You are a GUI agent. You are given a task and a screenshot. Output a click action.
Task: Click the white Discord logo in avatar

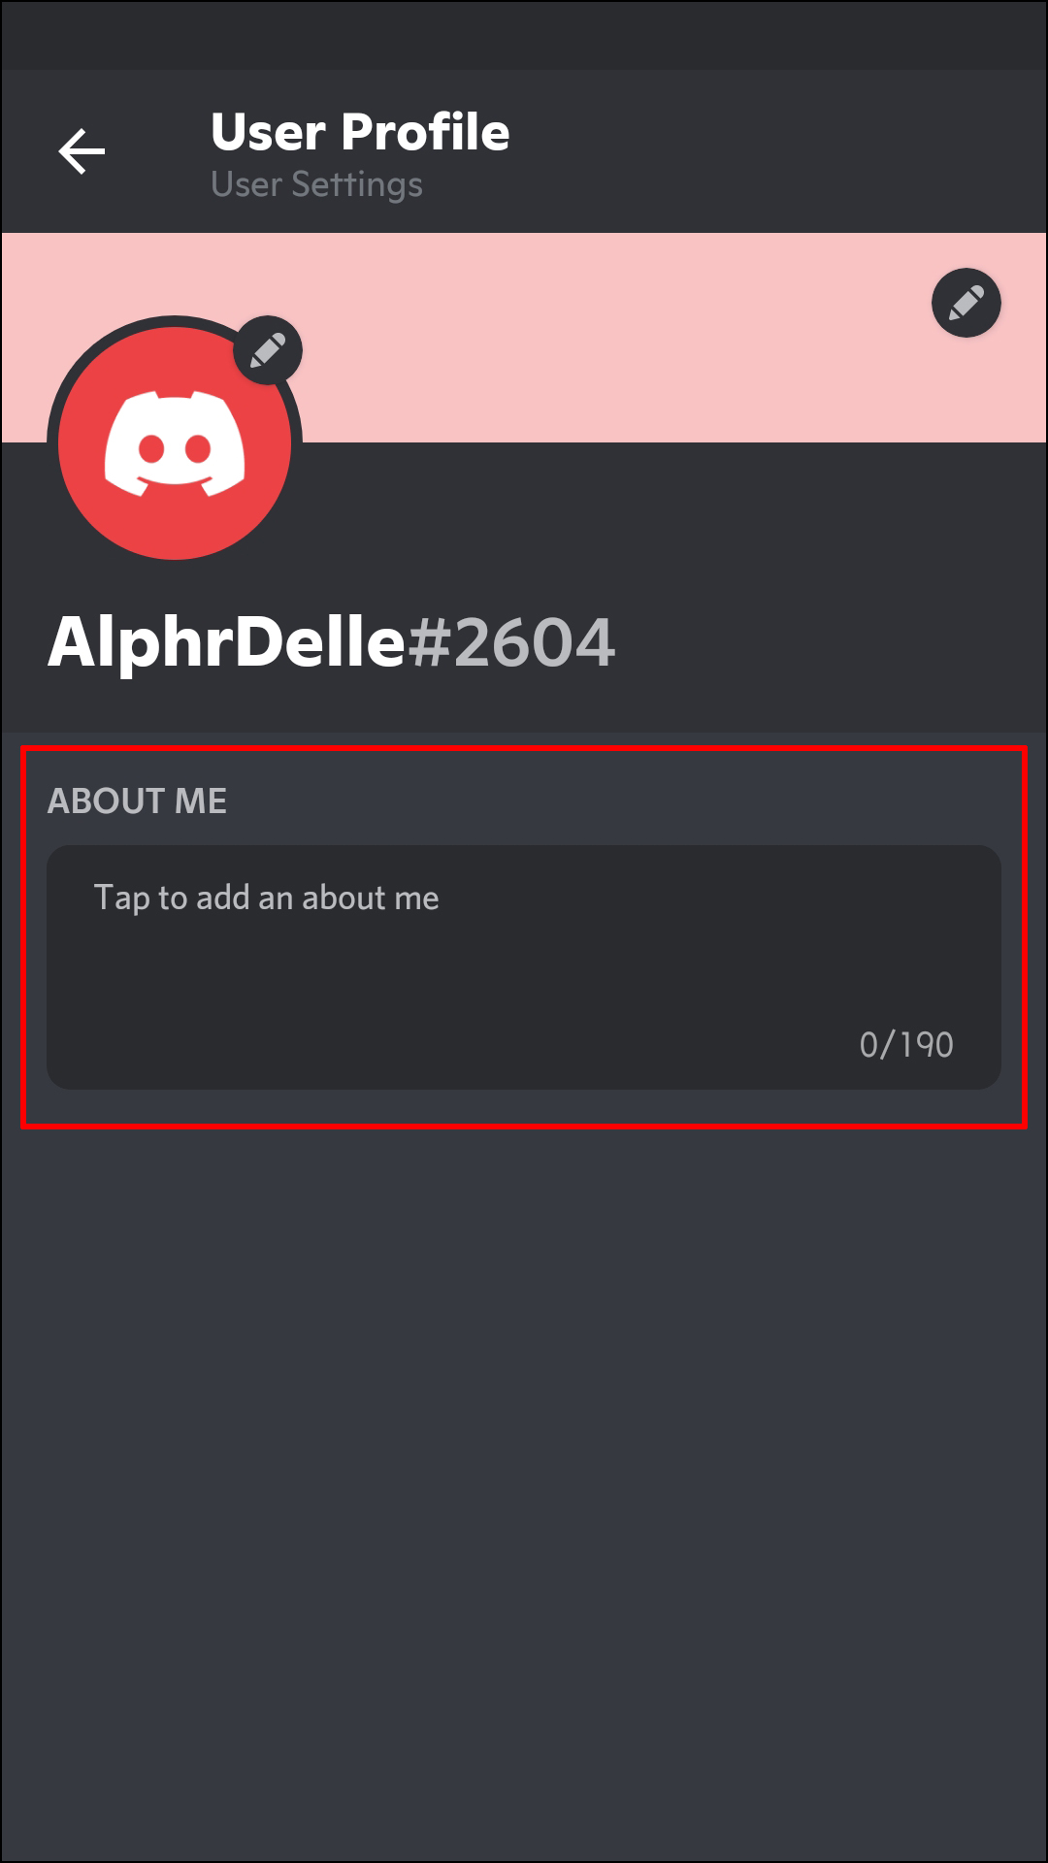175,443
